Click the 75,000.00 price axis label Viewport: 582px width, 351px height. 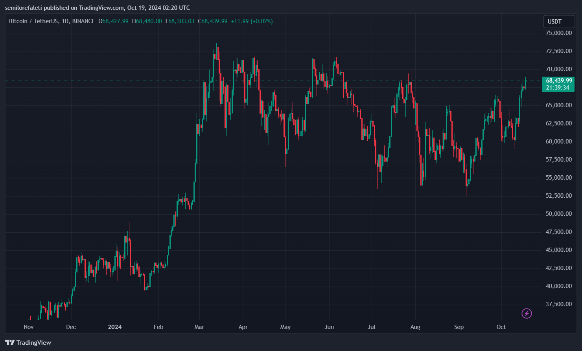pos(559,33)
